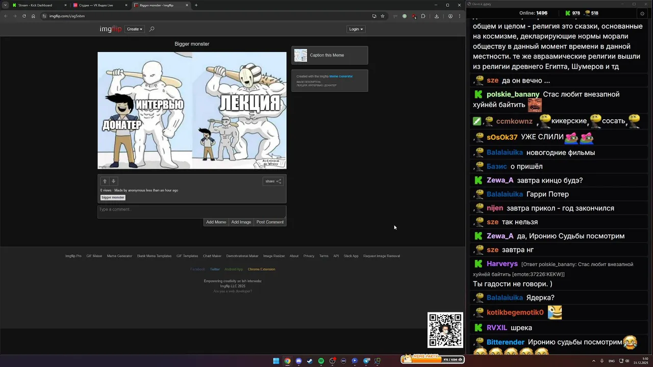Open Telegram from the taskbar
Viewport: 653px width, 367px height.
click(366, 361)
